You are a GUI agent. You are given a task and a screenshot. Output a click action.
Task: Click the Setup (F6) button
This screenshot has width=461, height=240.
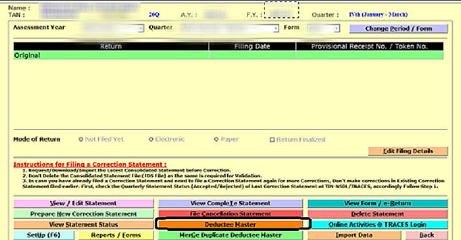tap(44, 235)
